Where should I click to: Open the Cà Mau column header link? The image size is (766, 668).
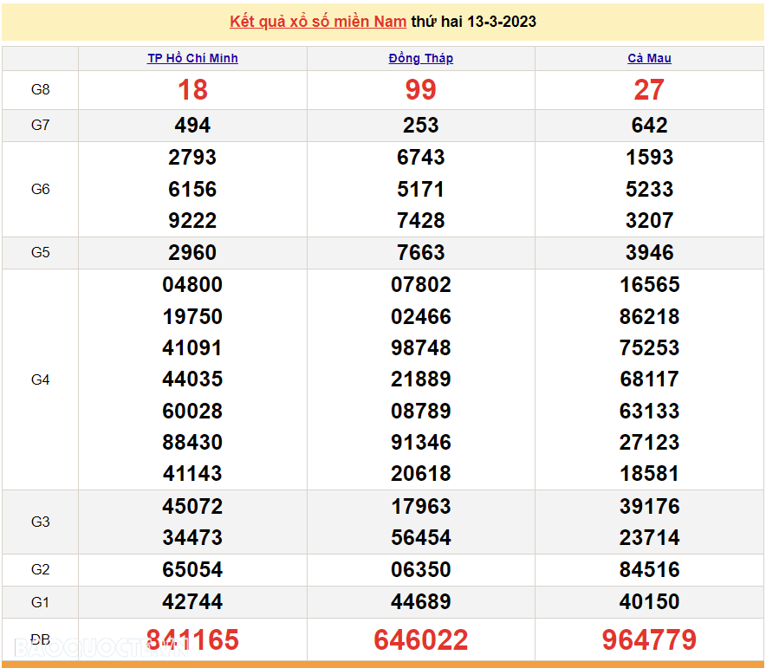[x=649, y=58]
